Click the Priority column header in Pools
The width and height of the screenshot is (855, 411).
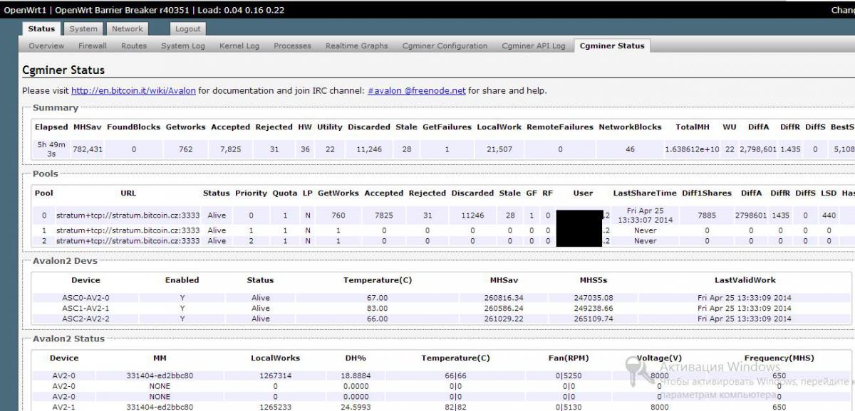click(251, 193)
